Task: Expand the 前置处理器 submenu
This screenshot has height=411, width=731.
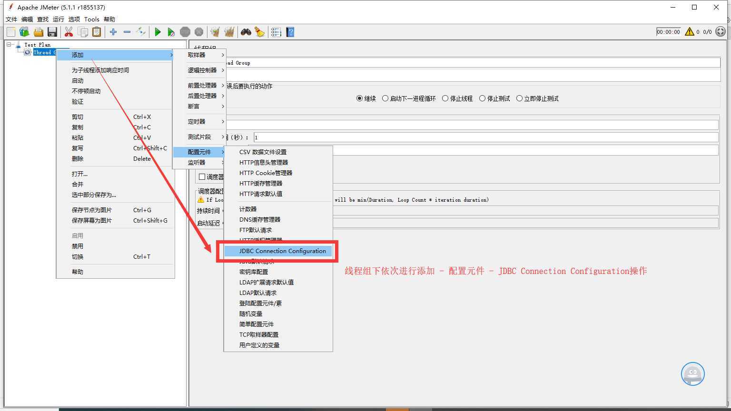Action: (199, 85)
